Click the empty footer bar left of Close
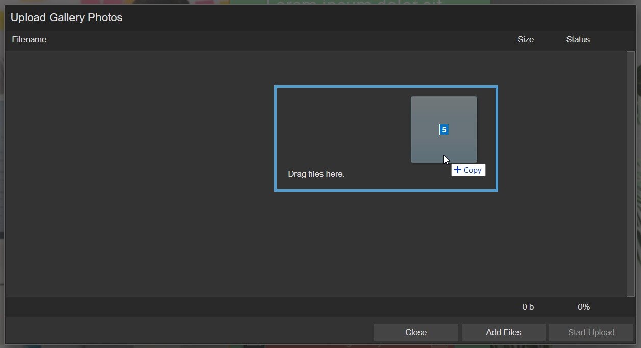The image size is (641, 348). (189, 332)
